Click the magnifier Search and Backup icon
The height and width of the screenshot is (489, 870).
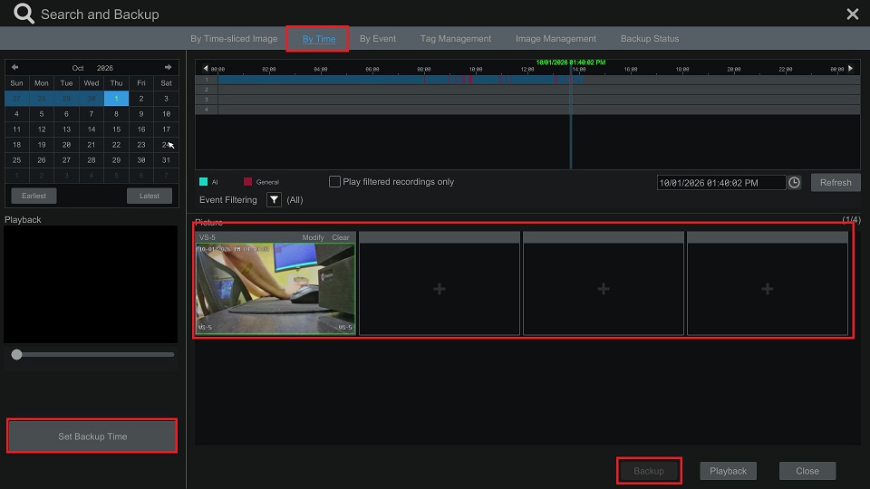coord(24,14)
